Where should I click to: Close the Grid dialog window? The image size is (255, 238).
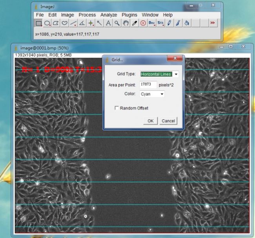(175, 59)
